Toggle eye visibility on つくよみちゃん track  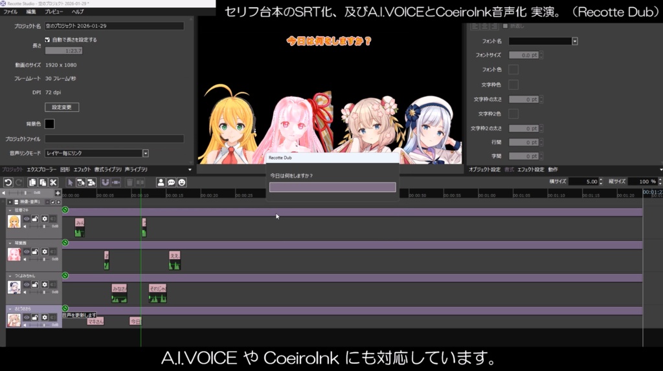27,284
